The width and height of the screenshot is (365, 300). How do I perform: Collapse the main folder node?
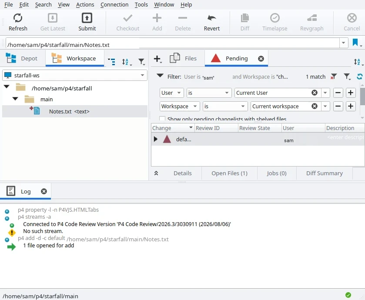15,99
